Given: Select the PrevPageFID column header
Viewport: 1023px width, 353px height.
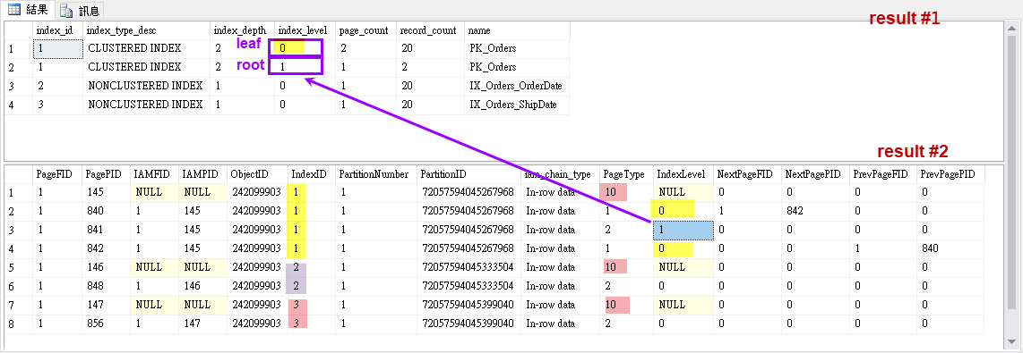Looking at the screenshot, I should (883, 174).
